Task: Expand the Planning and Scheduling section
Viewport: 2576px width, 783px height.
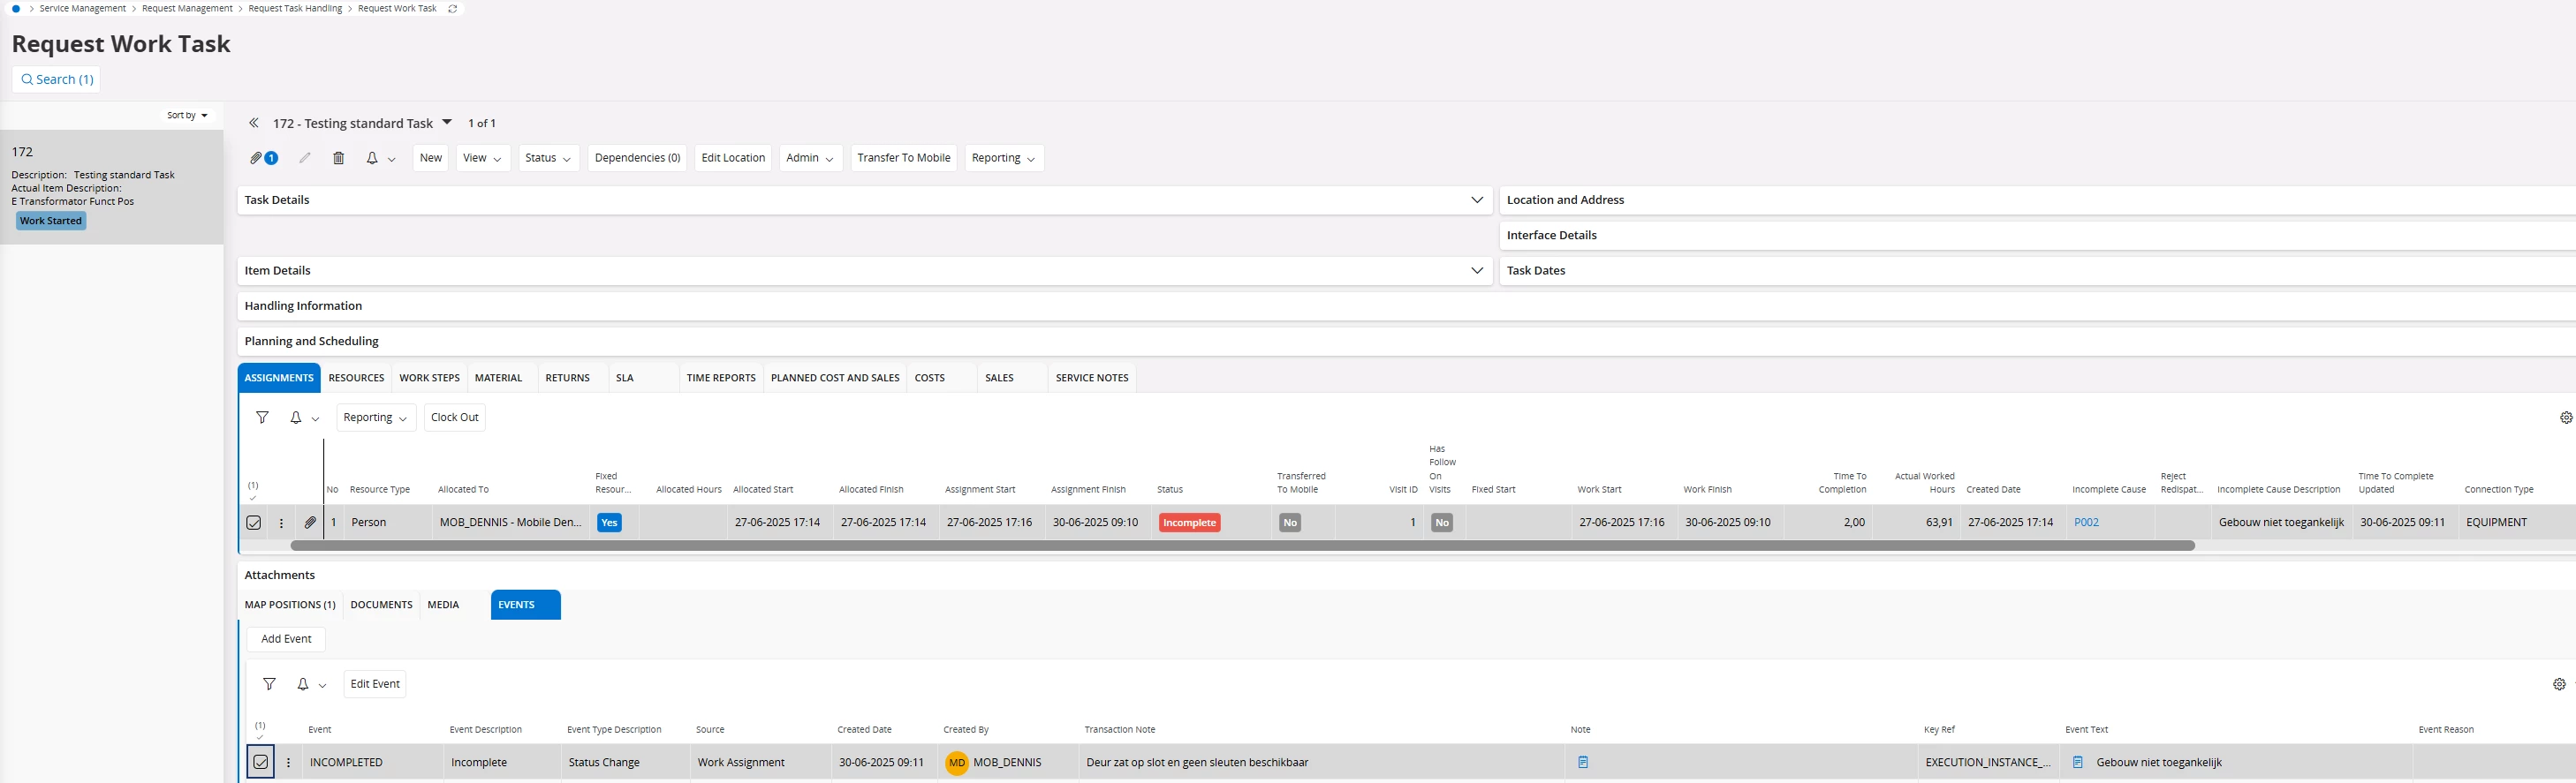Action: coord(1406,341)
